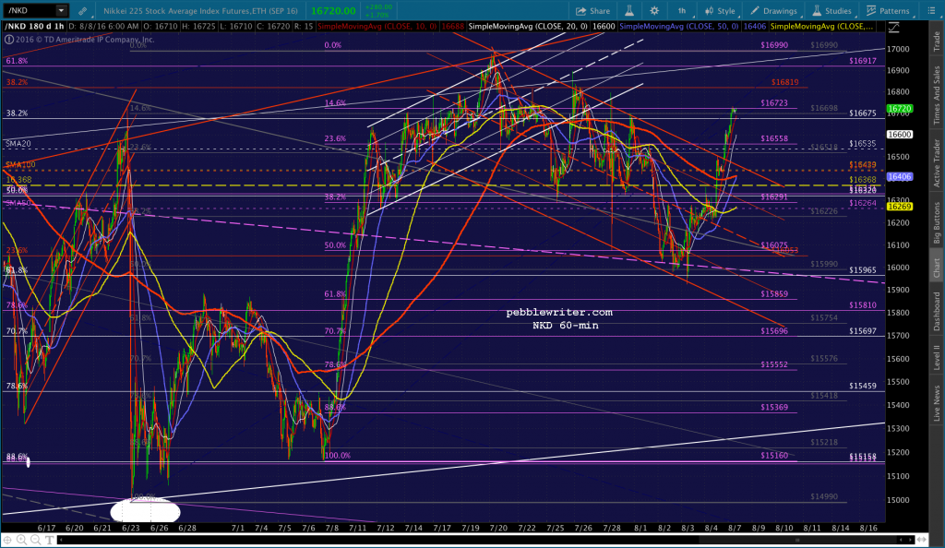Open the flask tools icon beside Share

click(629, 11)
